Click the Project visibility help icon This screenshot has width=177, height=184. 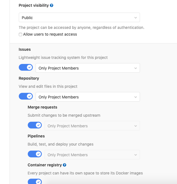point(52,5)
